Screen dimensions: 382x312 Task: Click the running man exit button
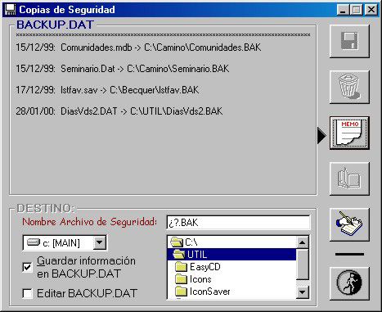pos(349,283)
